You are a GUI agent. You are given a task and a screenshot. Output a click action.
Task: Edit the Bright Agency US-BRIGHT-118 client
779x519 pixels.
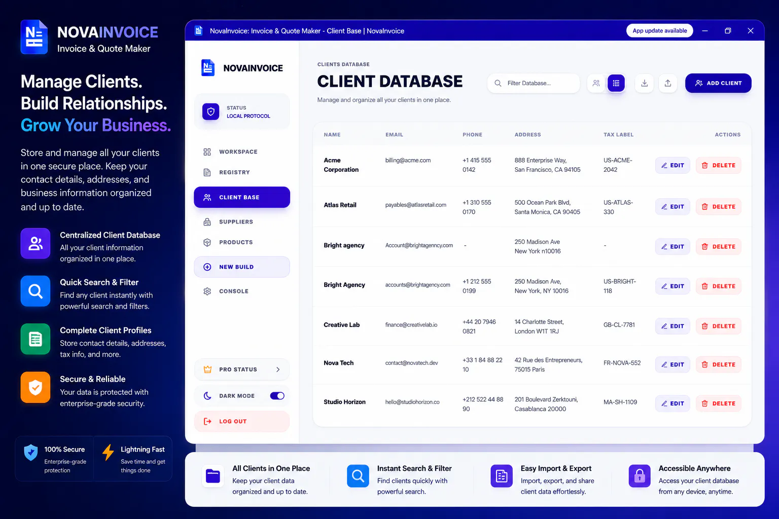point(672,286)
